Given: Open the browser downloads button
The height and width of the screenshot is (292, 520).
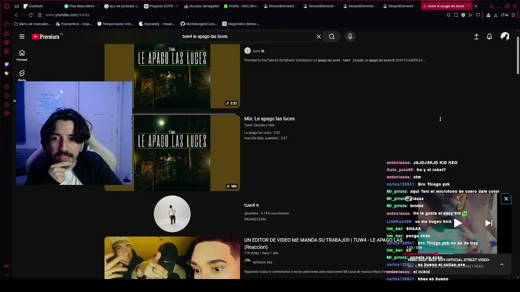Looking at the screenshot, I should coord(496,15).
